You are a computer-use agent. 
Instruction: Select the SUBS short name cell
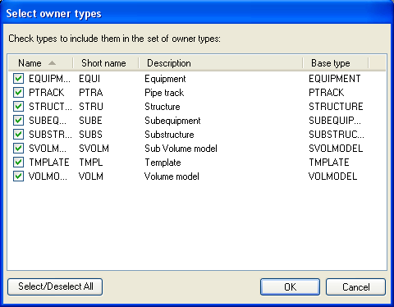click(x=90, y=135)
